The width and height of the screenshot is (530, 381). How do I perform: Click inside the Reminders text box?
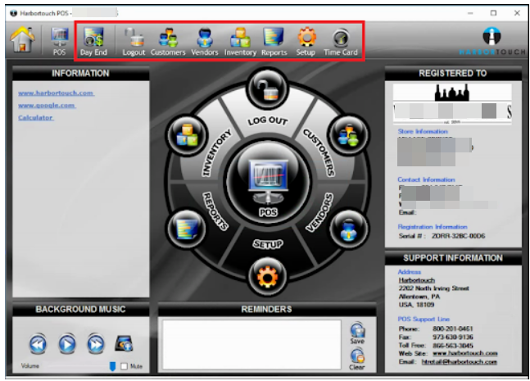click(x=251, y=343)
